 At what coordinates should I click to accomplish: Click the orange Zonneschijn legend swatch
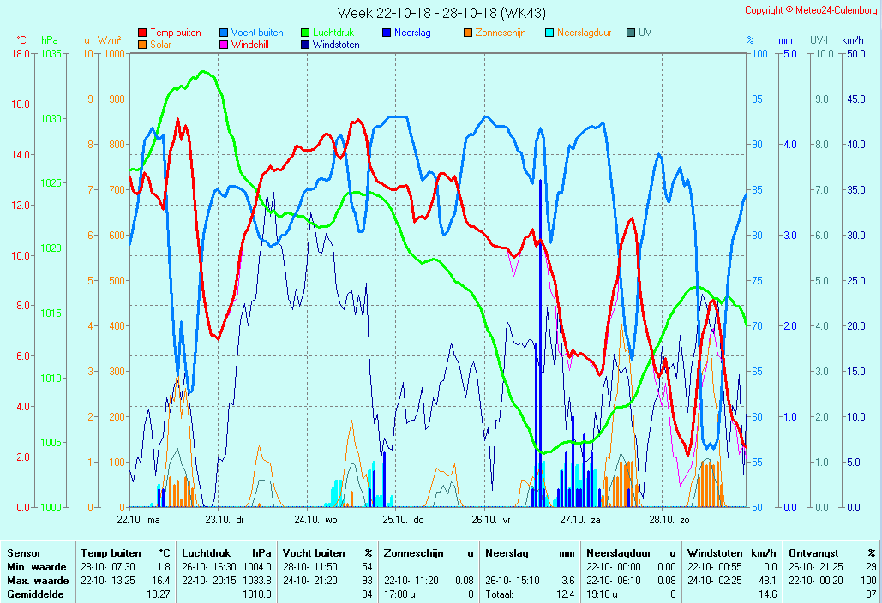coord(468,33)
